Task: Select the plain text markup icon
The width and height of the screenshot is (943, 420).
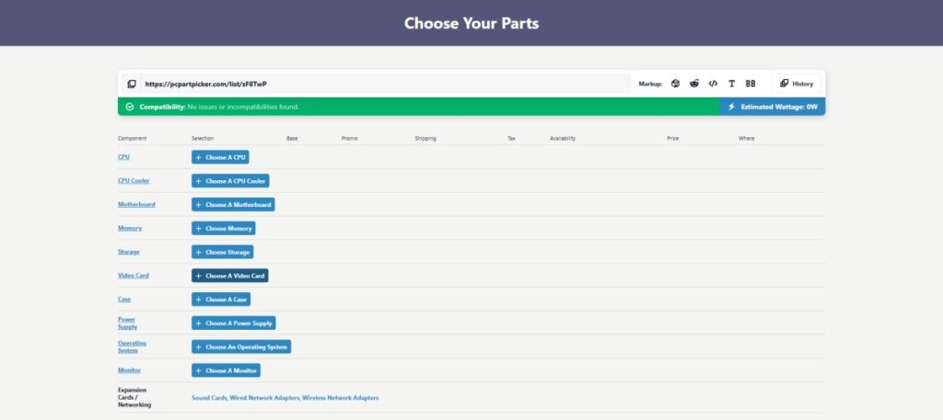Action: coord(731,84)
